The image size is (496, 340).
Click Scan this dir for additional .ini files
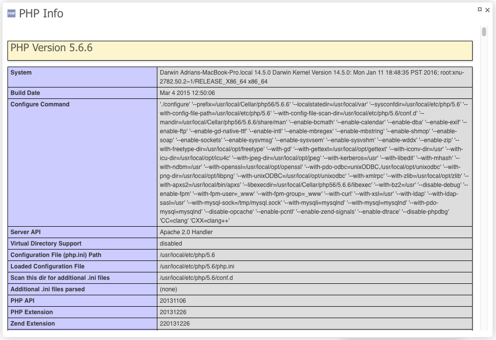[x=60, y=278]
